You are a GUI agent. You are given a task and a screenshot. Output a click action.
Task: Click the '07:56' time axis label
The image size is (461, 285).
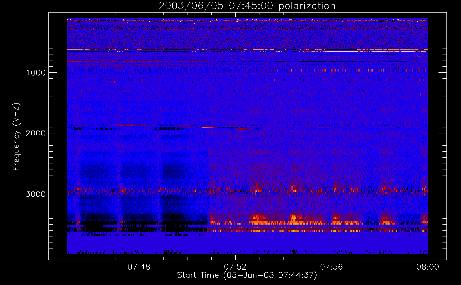pyautogui.click(x=332, y=267)
